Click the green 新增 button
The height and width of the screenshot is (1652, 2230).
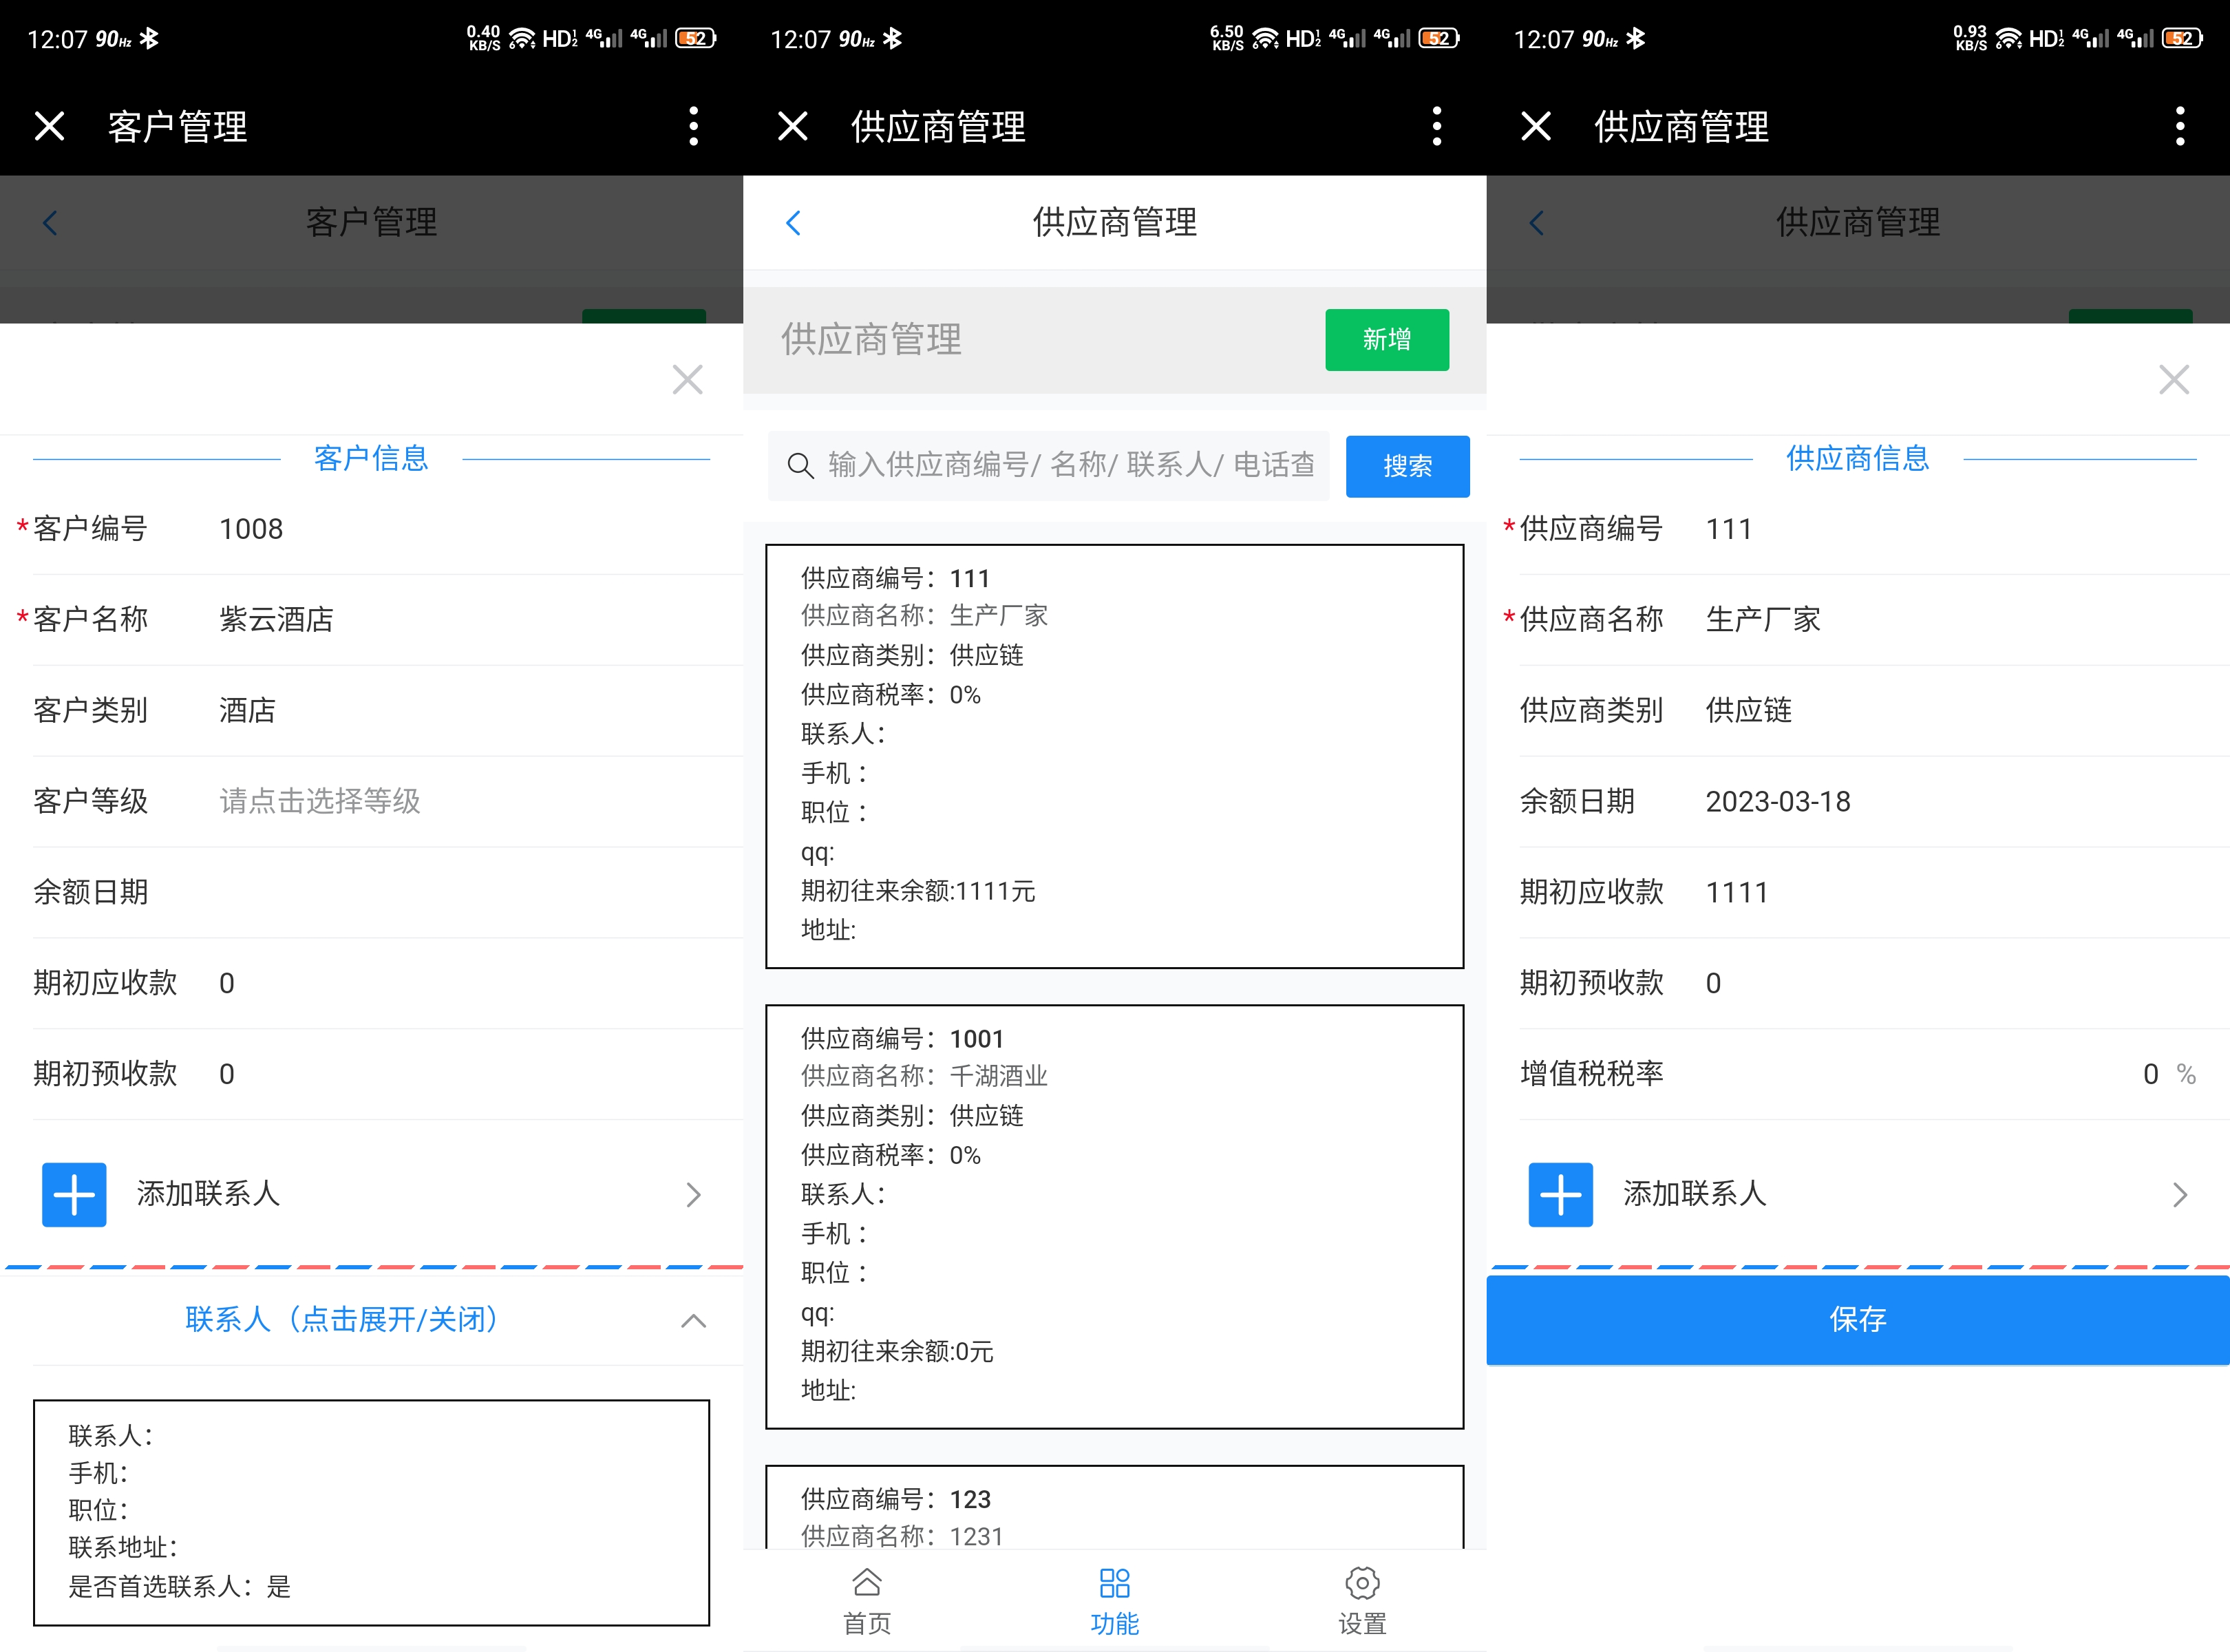pyautogui.click(x=1387, y=340)
